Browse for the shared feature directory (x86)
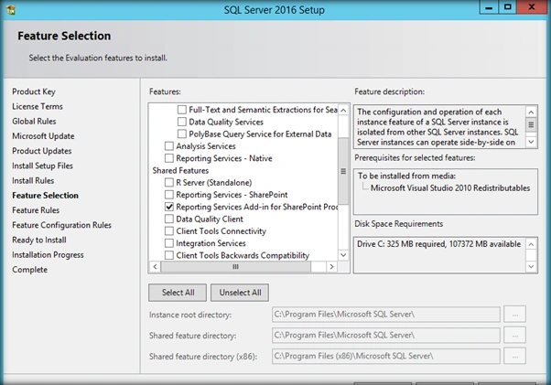551x385 pixels. [514, 356]
